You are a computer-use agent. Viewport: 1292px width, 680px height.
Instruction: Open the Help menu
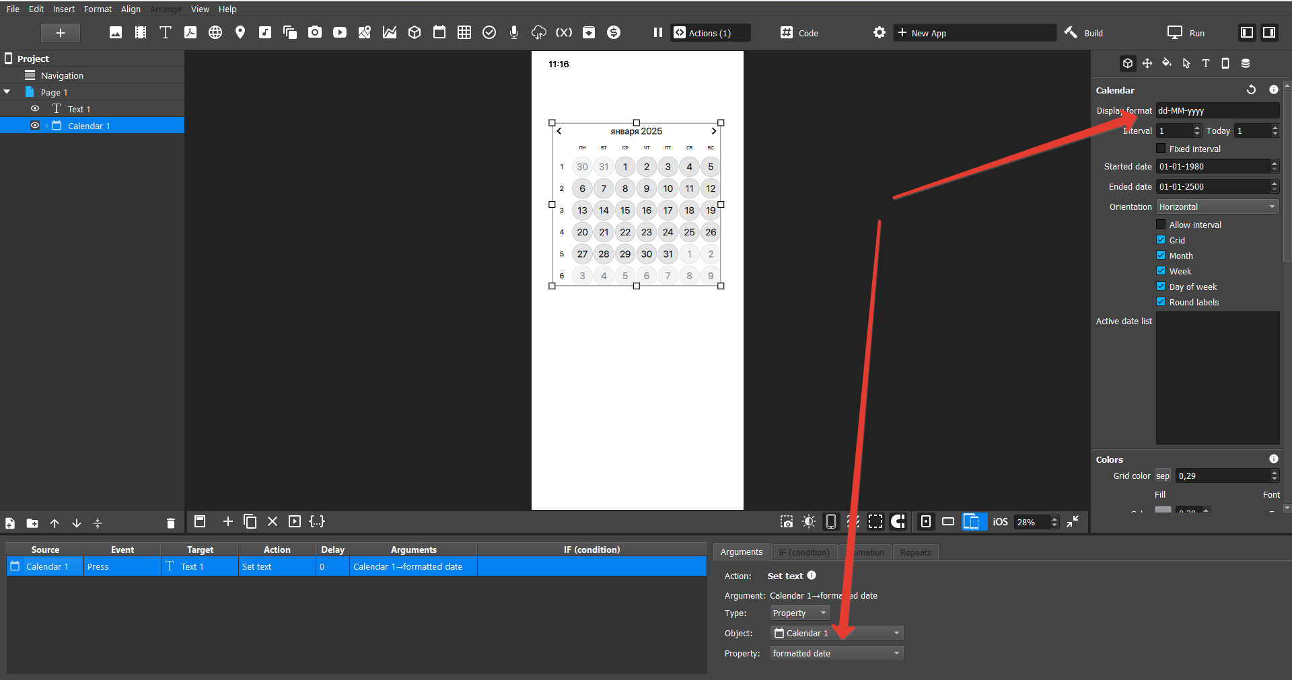[227, 9]
